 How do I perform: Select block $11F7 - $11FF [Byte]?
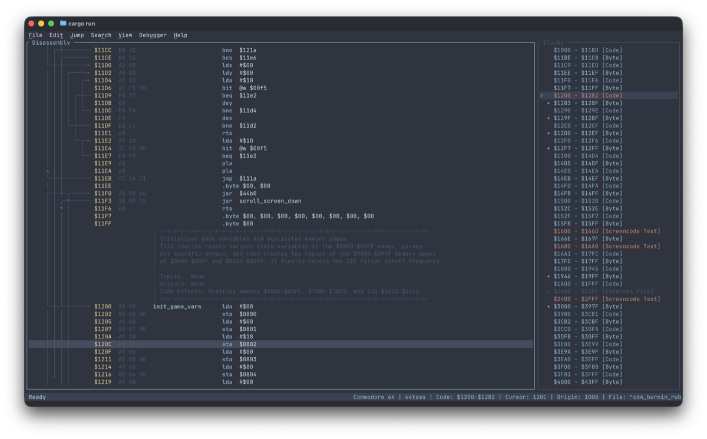point(587,88)
